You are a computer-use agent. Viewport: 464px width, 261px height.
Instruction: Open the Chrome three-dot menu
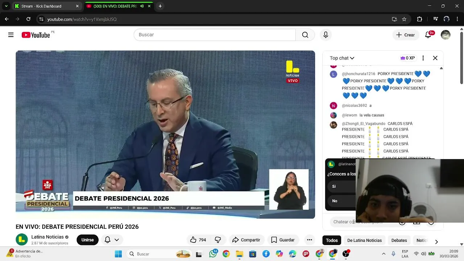point(457,19)
